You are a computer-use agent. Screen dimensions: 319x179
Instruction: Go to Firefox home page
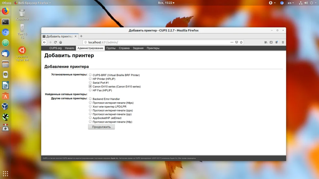coord(61,42)
